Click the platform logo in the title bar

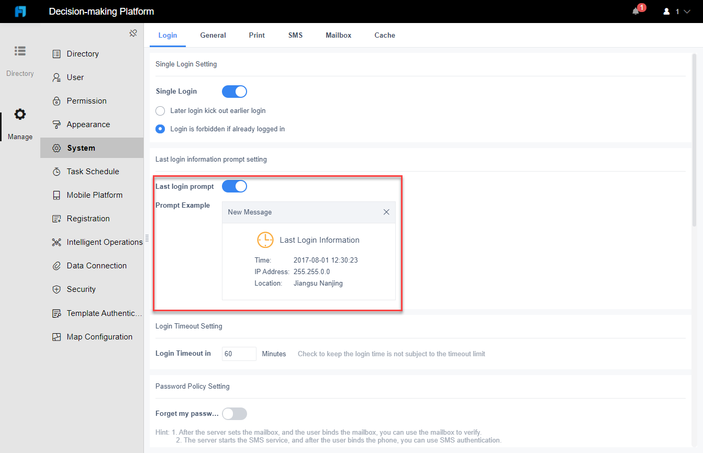[20, 11]
